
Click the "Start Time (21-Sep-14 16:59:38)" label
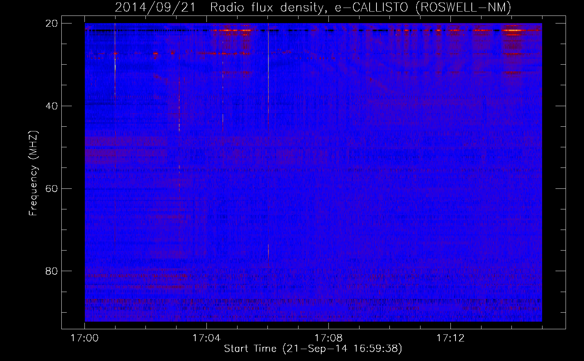click(313, 348)
